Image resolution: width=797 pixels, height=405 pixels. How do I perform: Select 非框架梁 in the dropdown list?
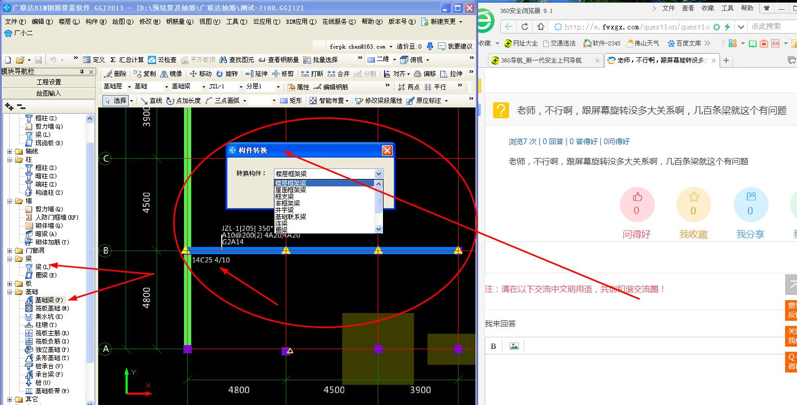coord(287,203)
